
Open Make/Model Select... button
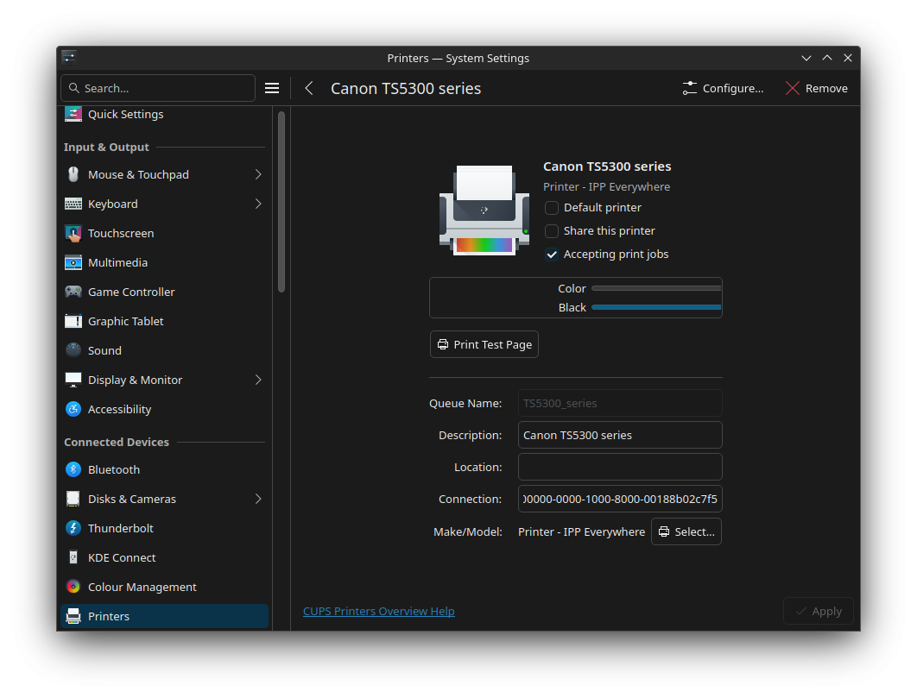pos(686,531)
